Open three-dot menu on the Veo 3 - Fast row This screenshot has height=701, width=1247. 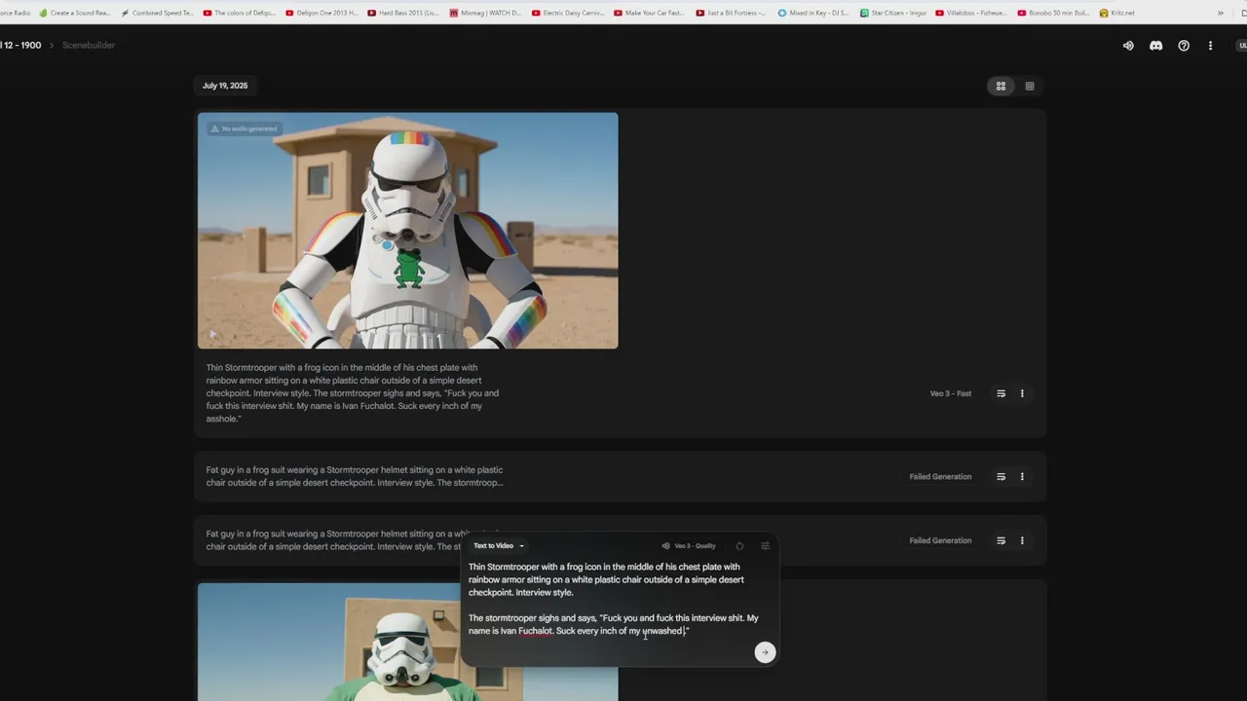pos(1022,393)
